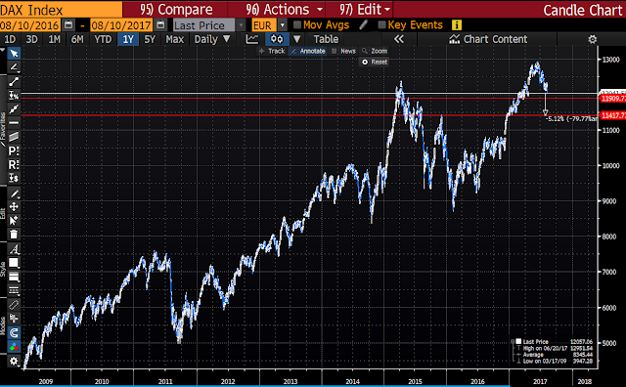Select the 1D time range tab
This screenshot has height=387, width=626.
(x=10, y=39)
